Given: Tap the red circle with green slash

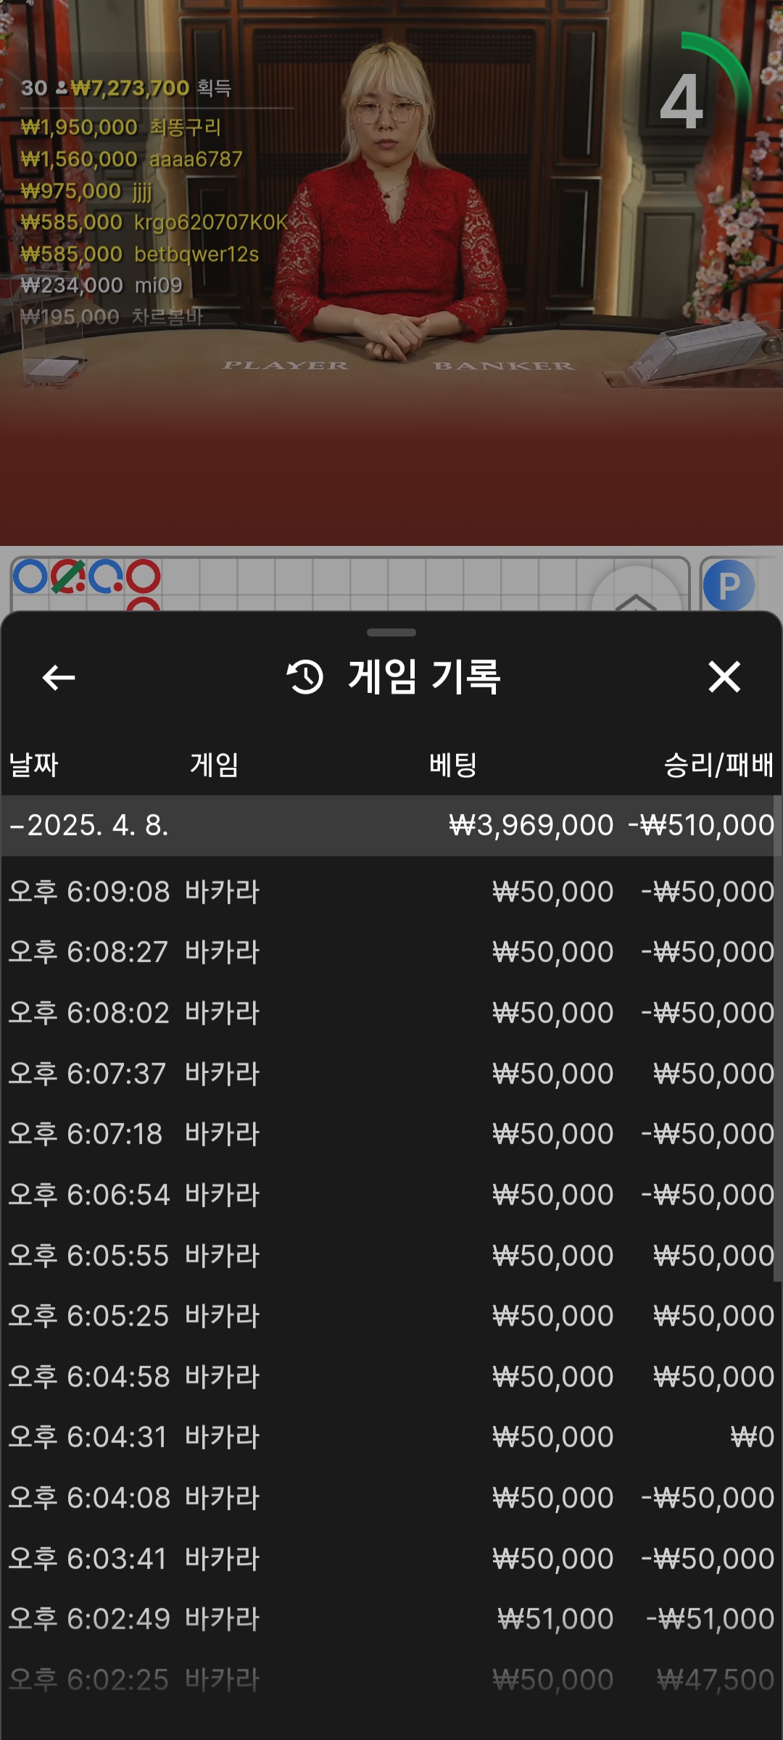Looking at the screenshot, I should point(68,577).
